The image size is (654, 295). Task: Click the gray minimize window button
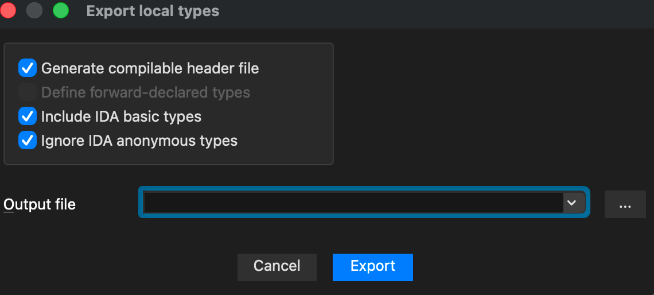click(x=34, y=10)
